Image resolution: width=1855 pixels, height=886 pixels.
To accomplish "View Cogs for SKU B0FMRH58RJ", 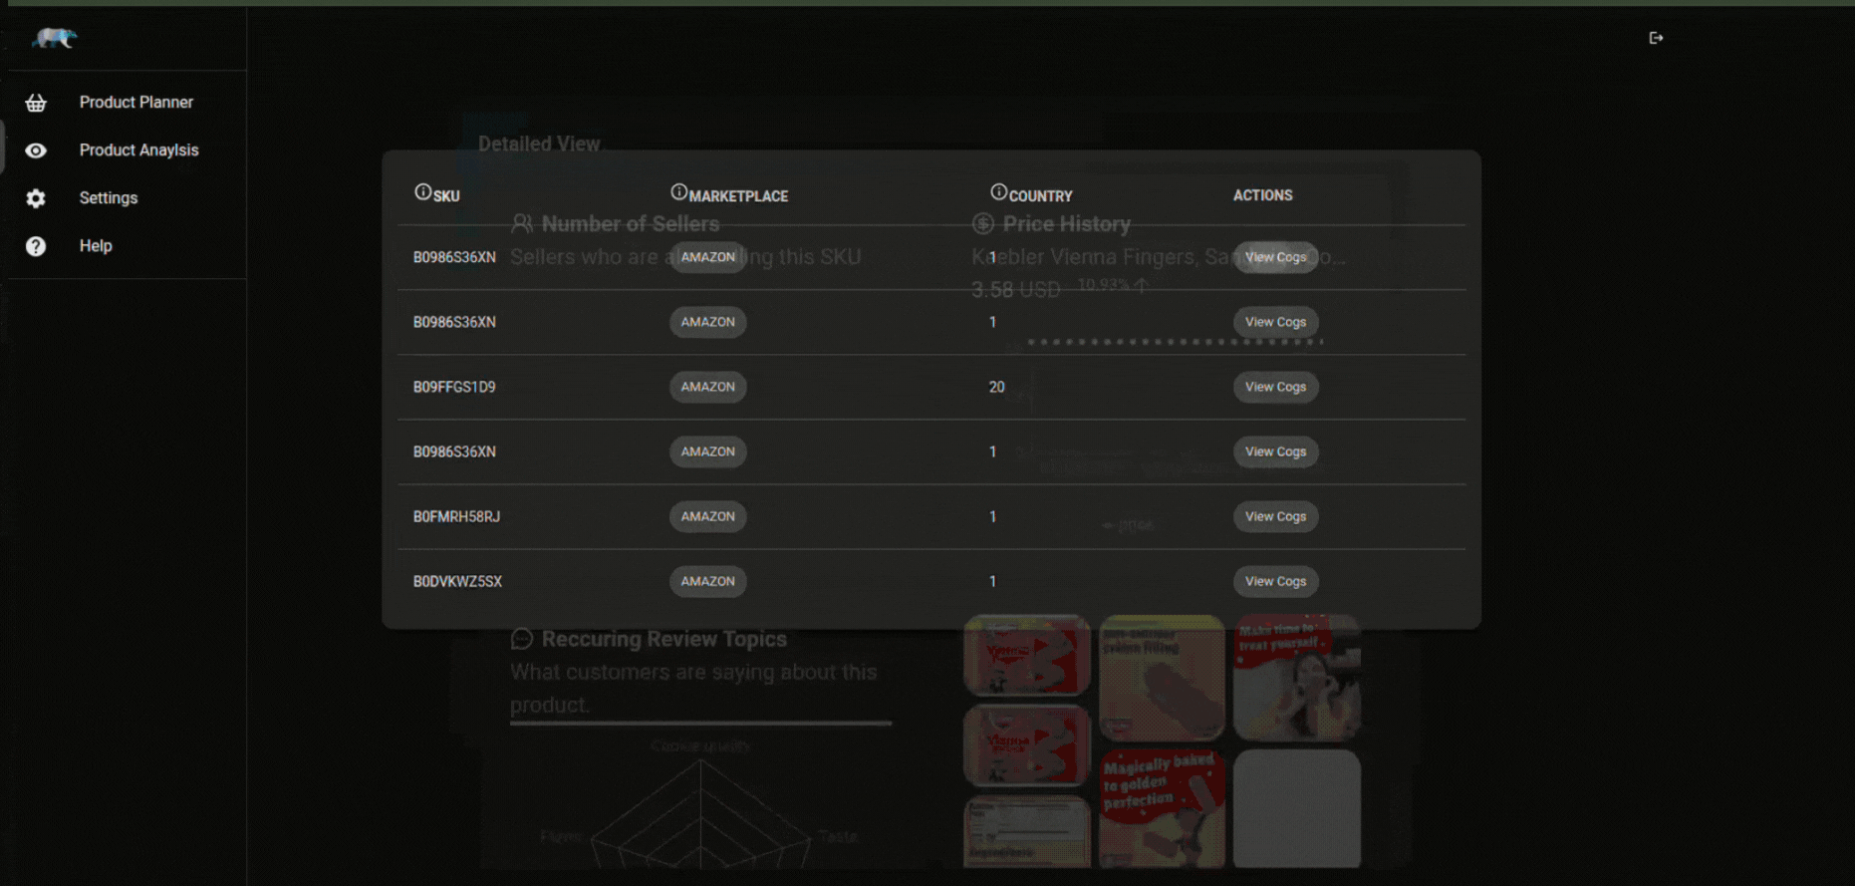I will pos(1275,516).
